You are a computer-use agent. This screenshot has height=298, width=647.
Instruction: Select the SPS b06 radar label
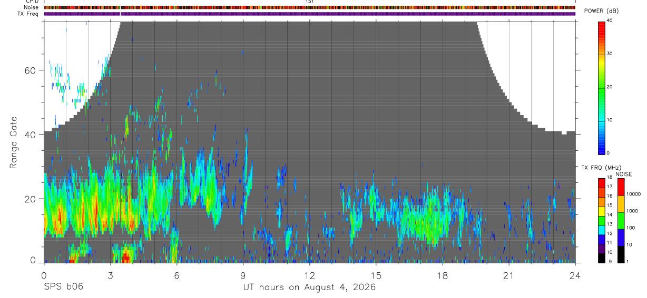tap(63, 287)
